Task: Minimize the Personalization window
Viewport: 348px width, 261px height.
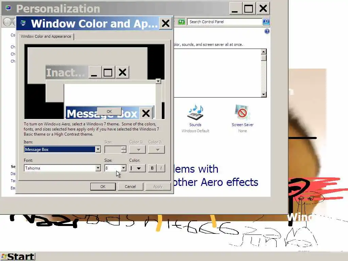Action: pos(235,8)
